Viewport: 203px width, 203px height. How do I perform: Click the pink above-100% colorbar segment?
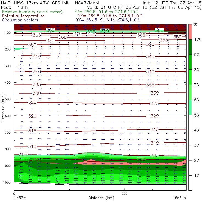tap(190, 32)
